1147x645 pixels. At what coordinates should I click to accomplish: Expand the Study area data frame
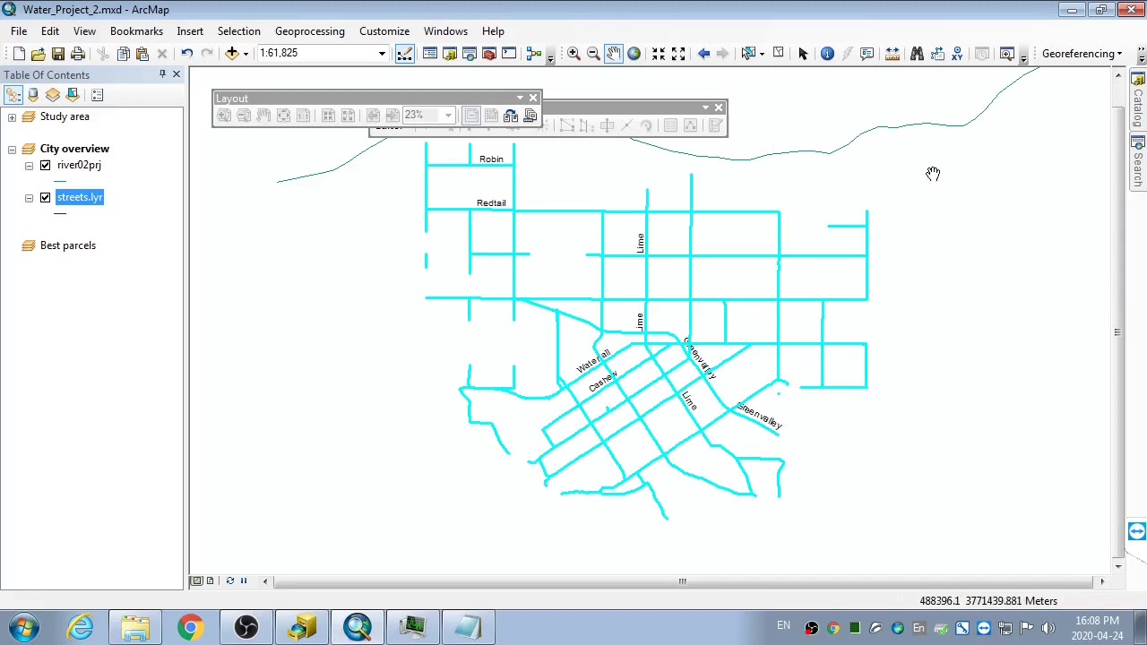[12, 116]
